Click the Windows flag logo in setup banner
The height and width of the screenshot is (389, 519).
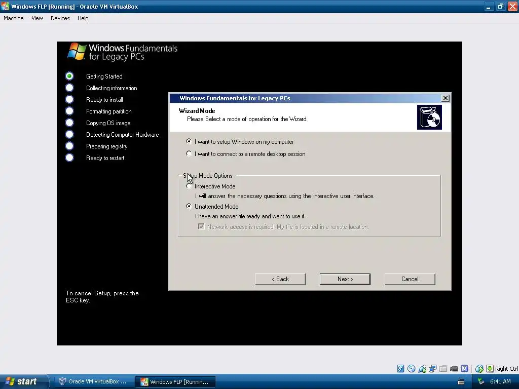point(77,52)
